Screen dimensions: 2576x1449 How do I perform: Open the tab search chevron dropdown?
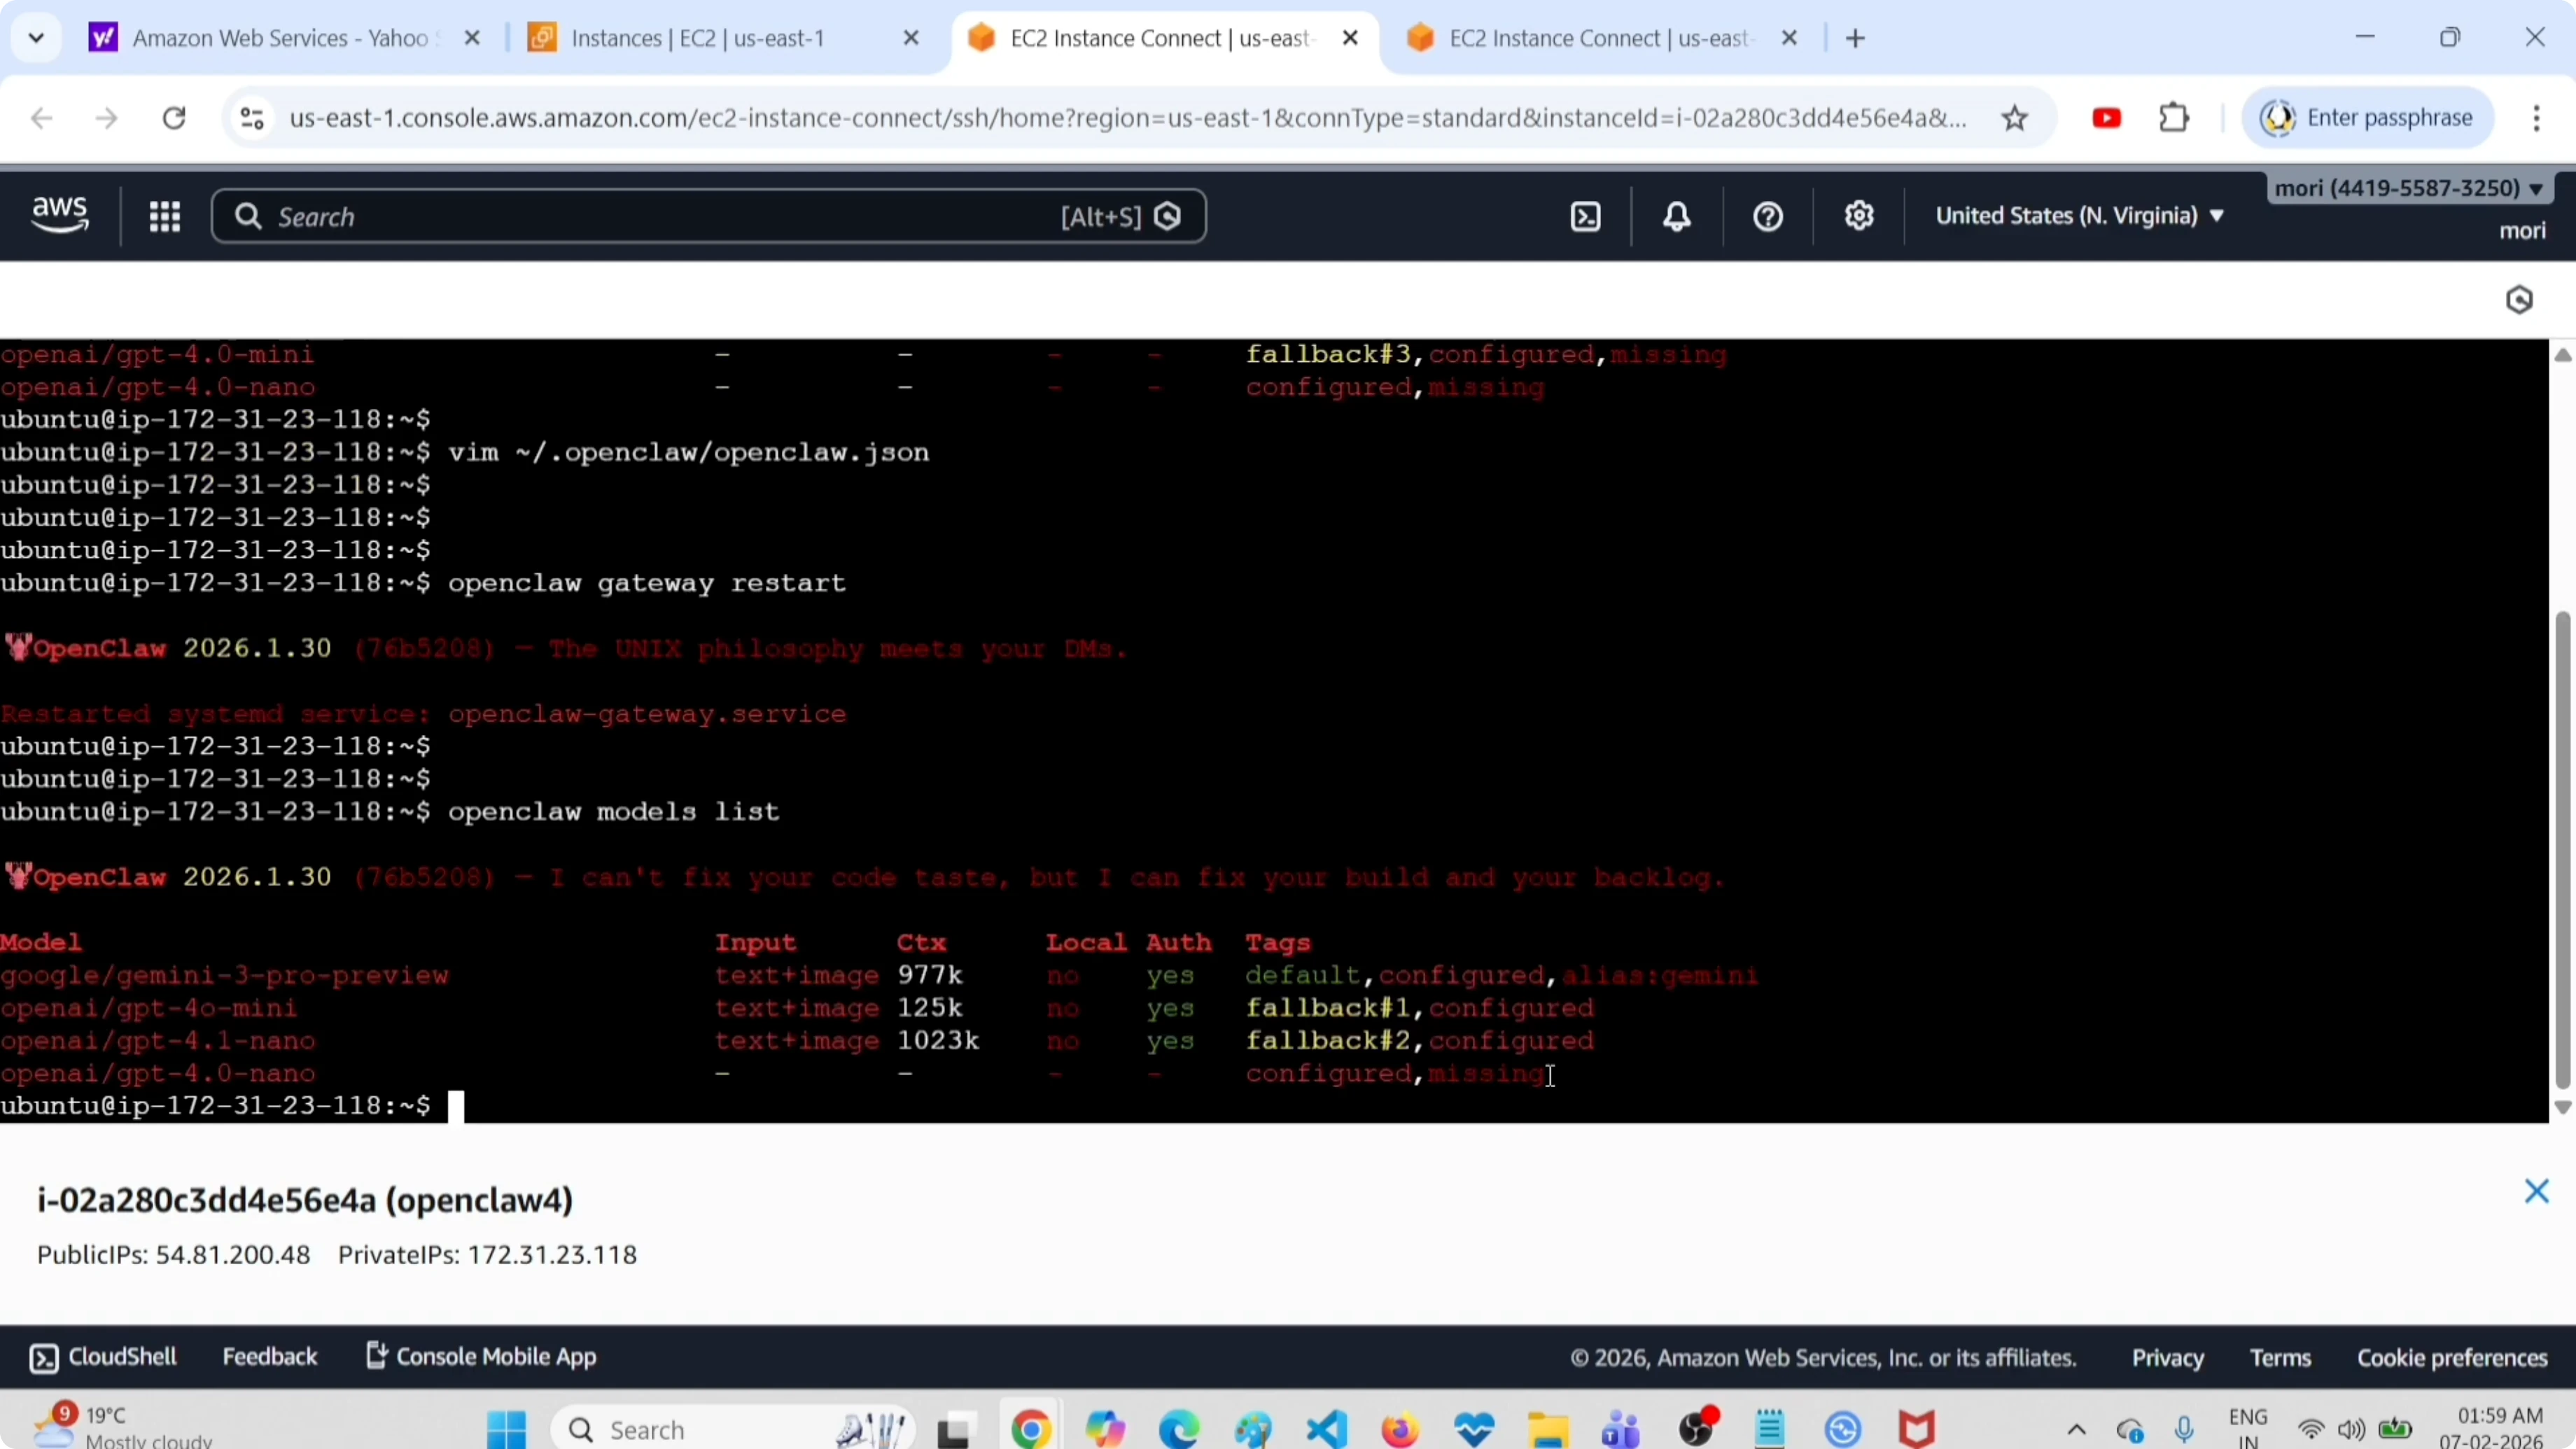coord(36,38)
